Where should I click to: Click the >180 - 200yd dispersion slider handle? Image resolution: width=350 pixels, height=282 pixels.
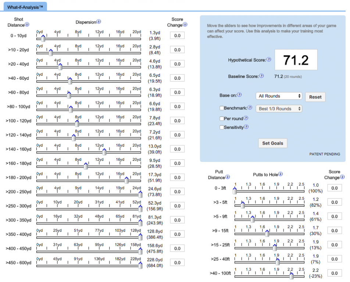pos(126,180)
